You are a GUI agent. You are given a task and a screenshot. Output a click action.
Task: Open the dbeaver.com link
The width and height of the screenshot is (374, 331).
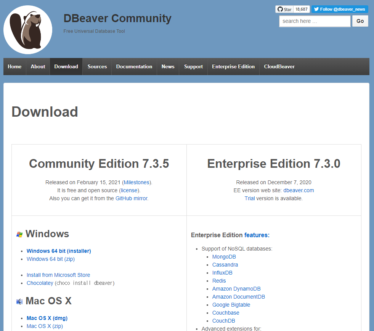(x=299, y=190)
